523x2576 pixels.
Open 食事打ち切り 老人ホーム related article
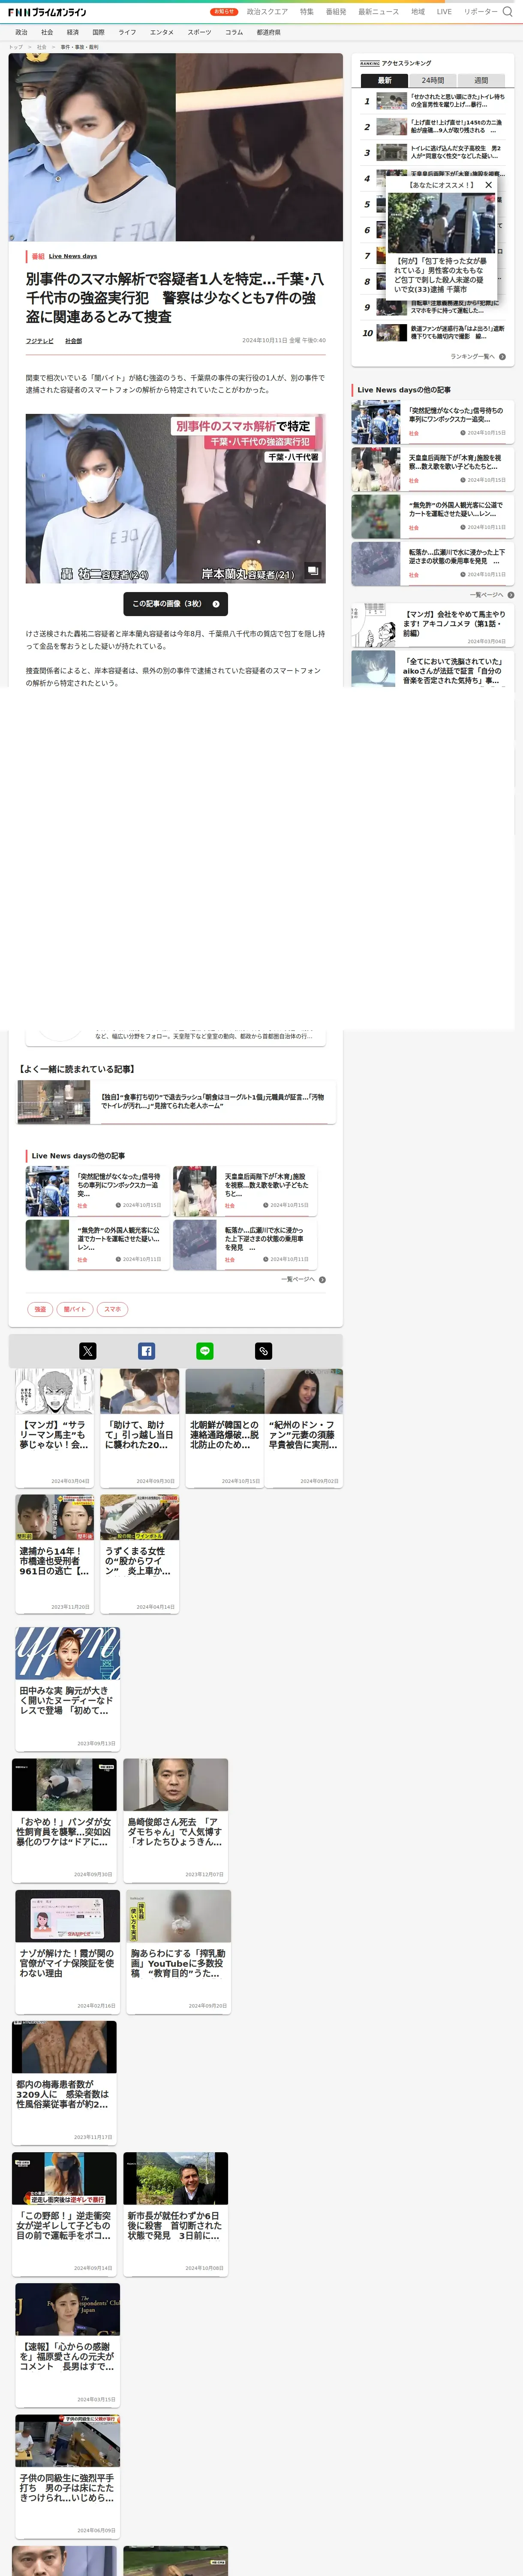(177, 1102)
